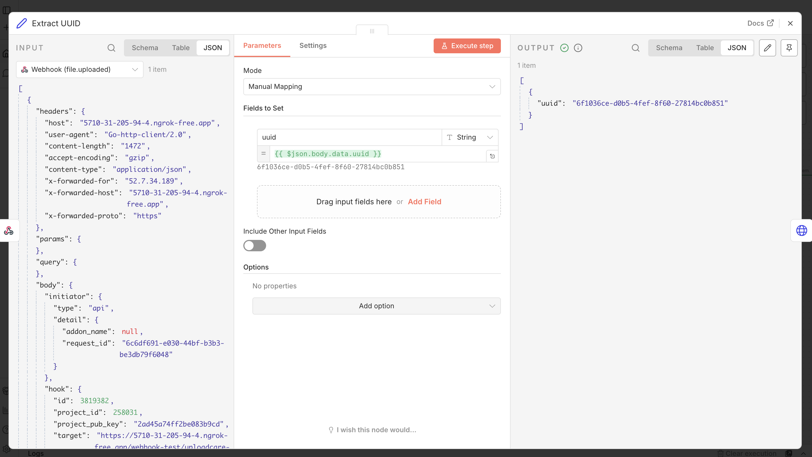Open the Docs external link icon
This screenshot has height=457, width=812.
point(770,23)
